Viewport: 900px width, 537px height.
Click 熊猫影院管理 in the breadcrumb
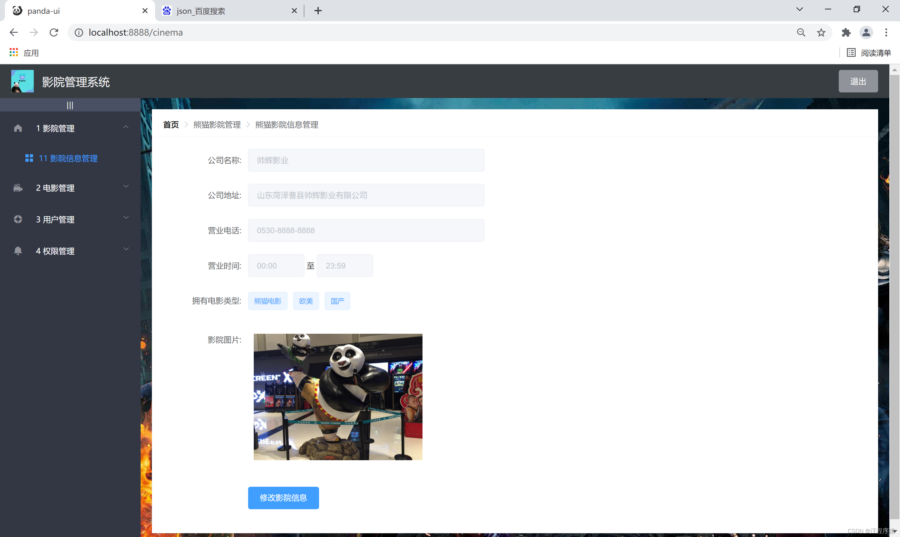click(217, 125)
